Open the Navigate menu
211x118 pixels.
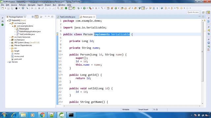(x=32, y=5)
